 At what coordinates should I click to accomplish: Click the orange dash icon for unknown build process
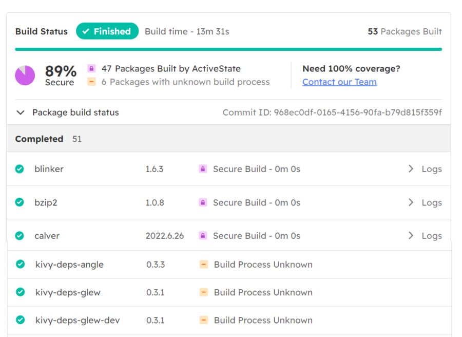tap(92, 81)
